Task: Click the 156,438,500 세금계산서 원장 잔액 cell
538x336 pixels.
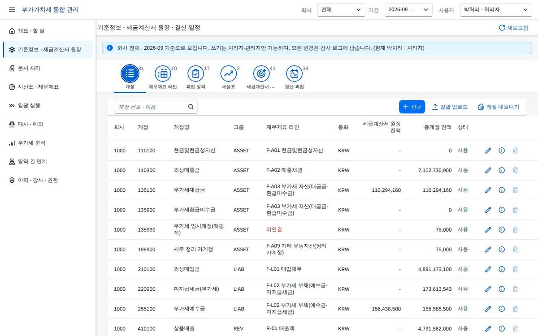Action: point(386,309)
